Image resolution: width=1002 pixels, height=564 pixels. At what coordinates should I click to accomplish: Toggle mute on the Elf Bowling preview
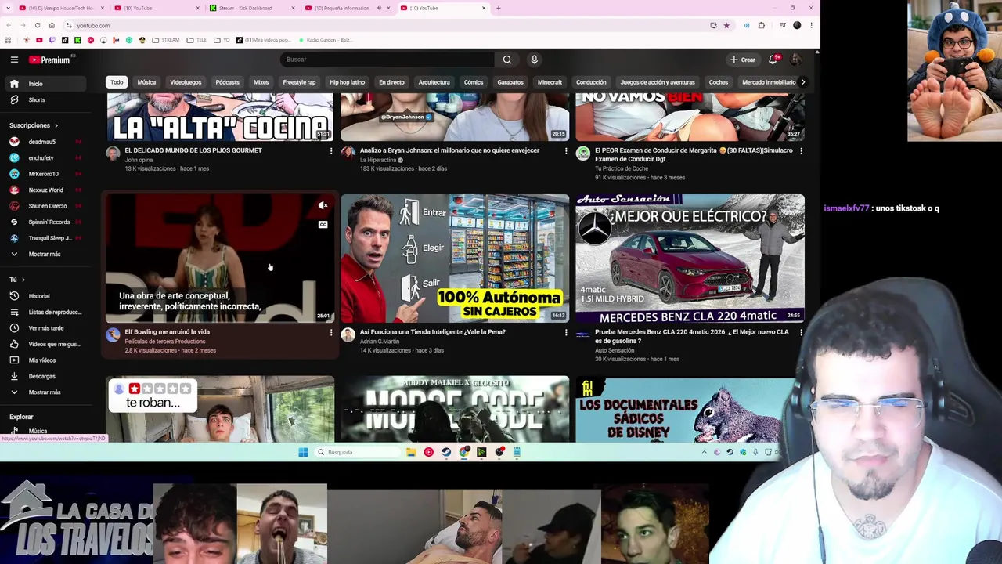pyautogui.click(x=323, y=205)
